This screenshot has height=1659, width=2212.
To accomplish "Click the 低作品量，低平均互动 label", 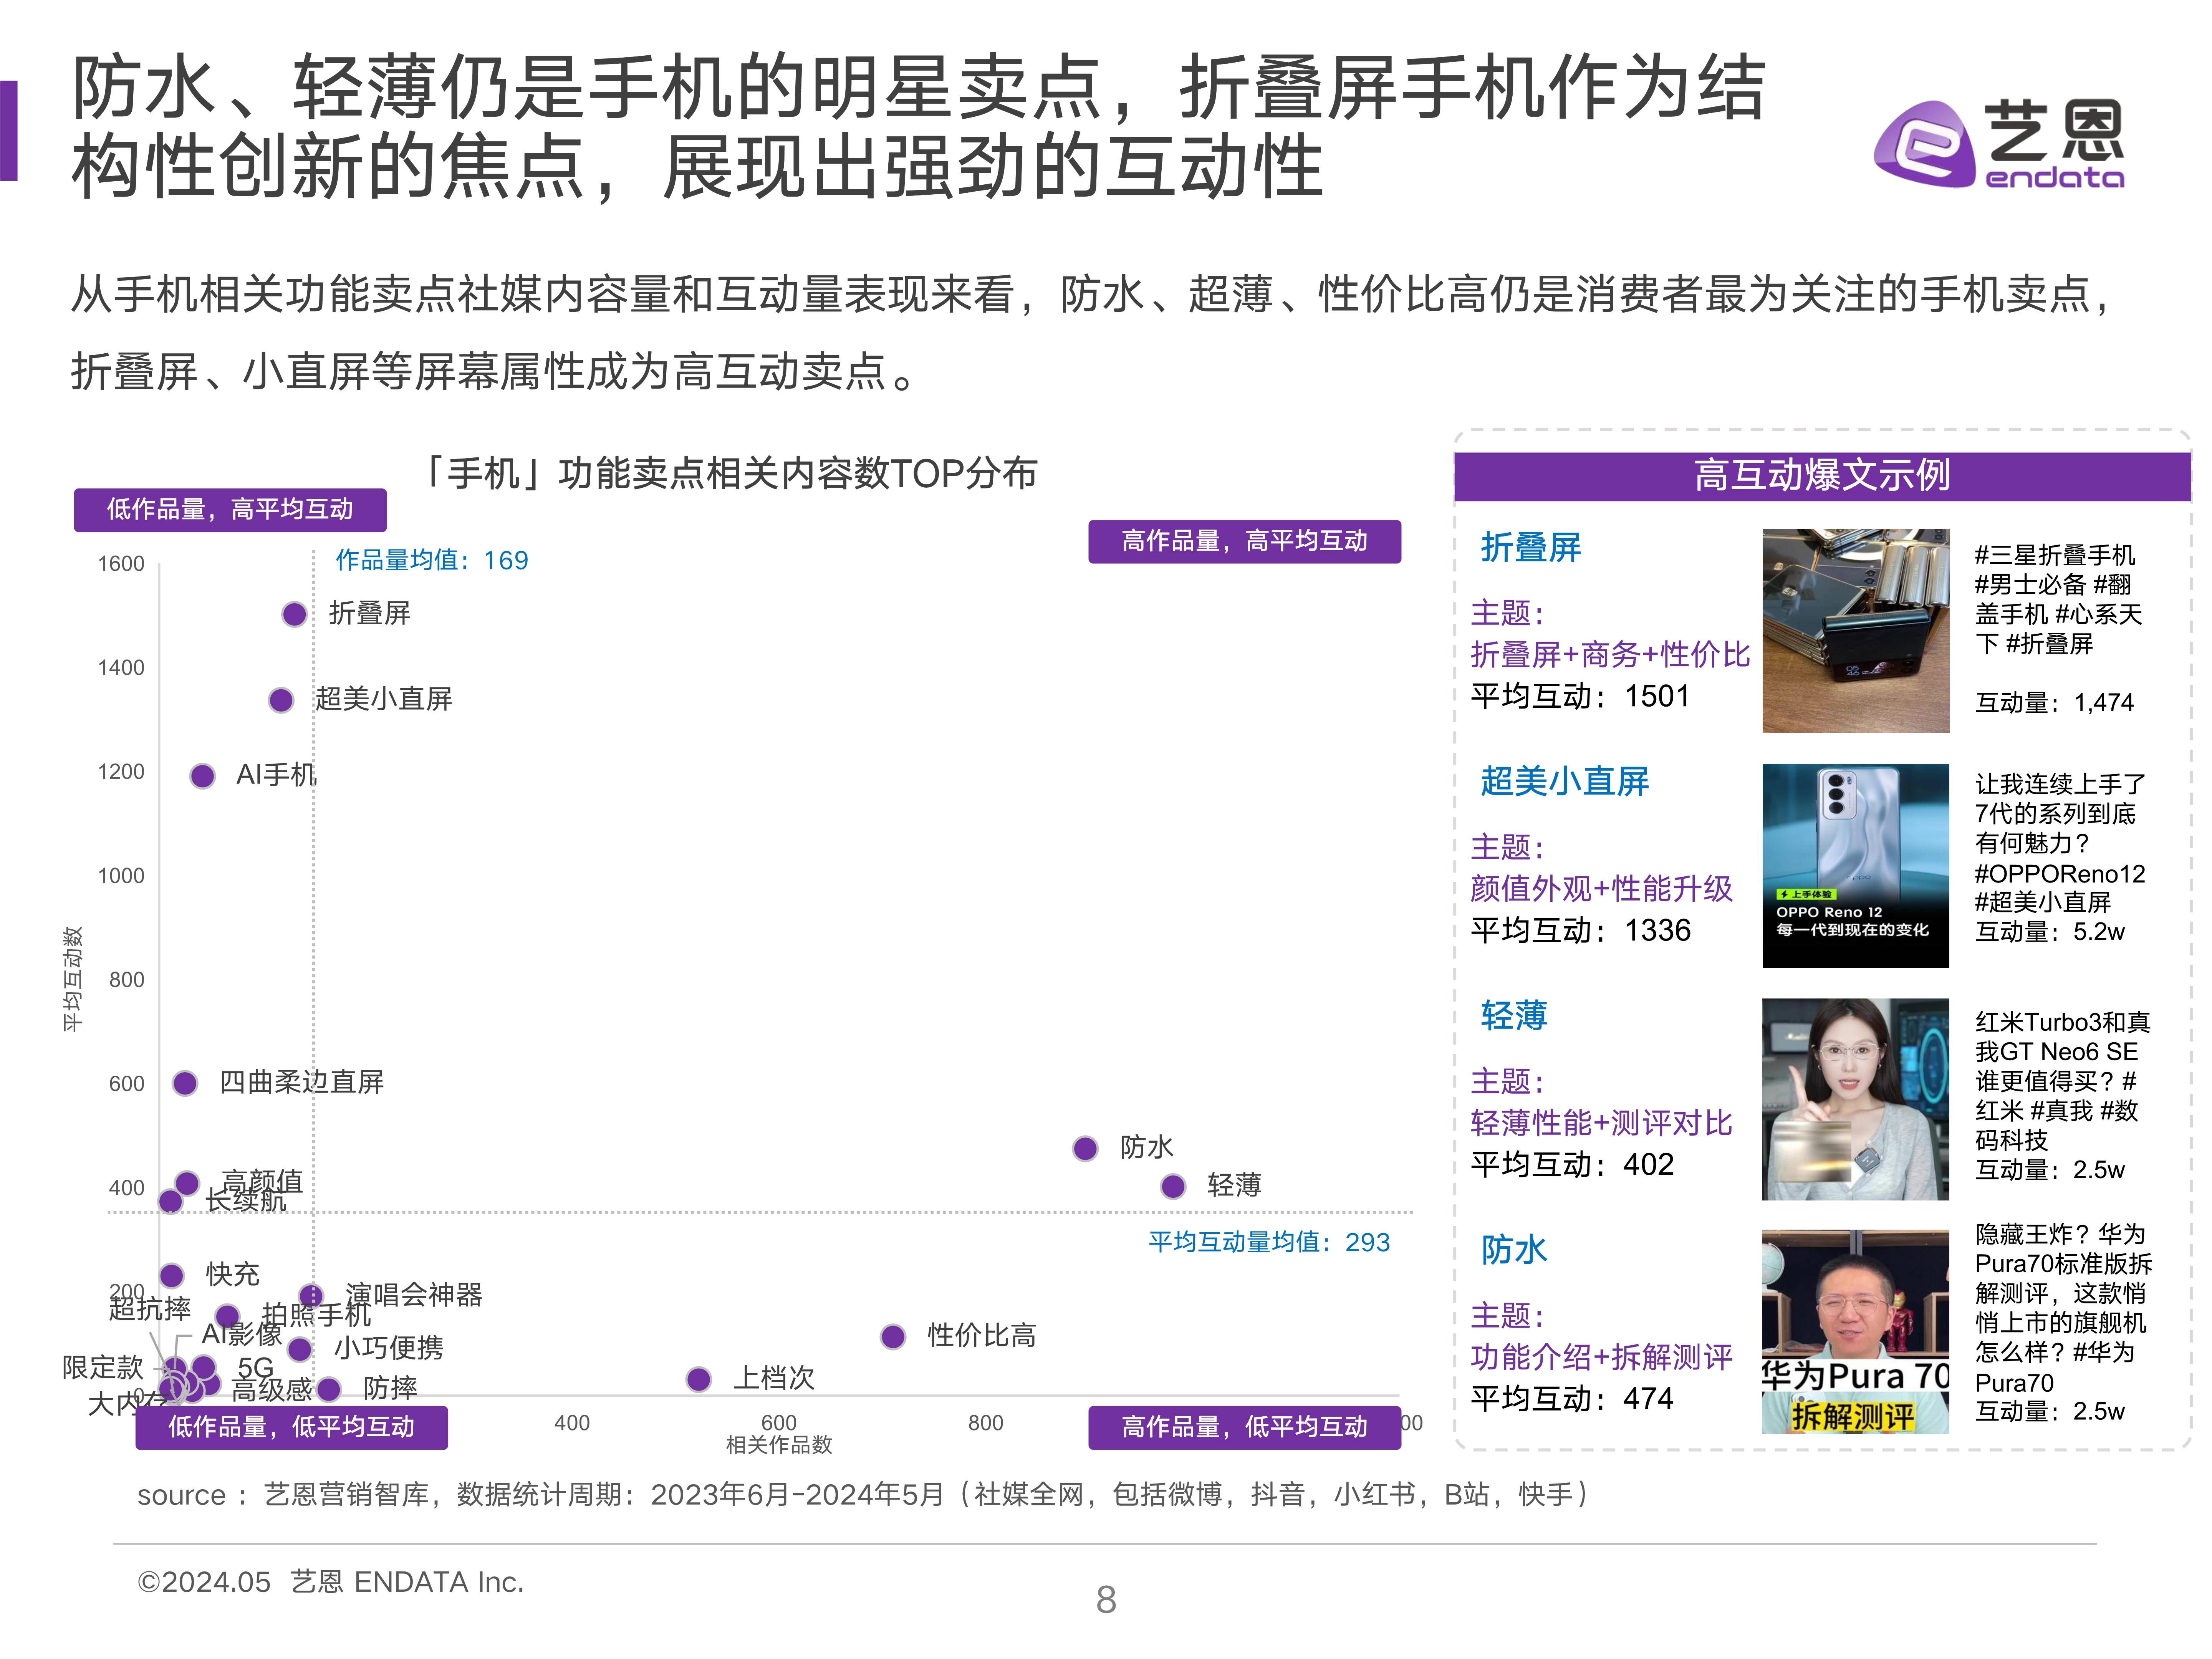I will pos(291,1427).
